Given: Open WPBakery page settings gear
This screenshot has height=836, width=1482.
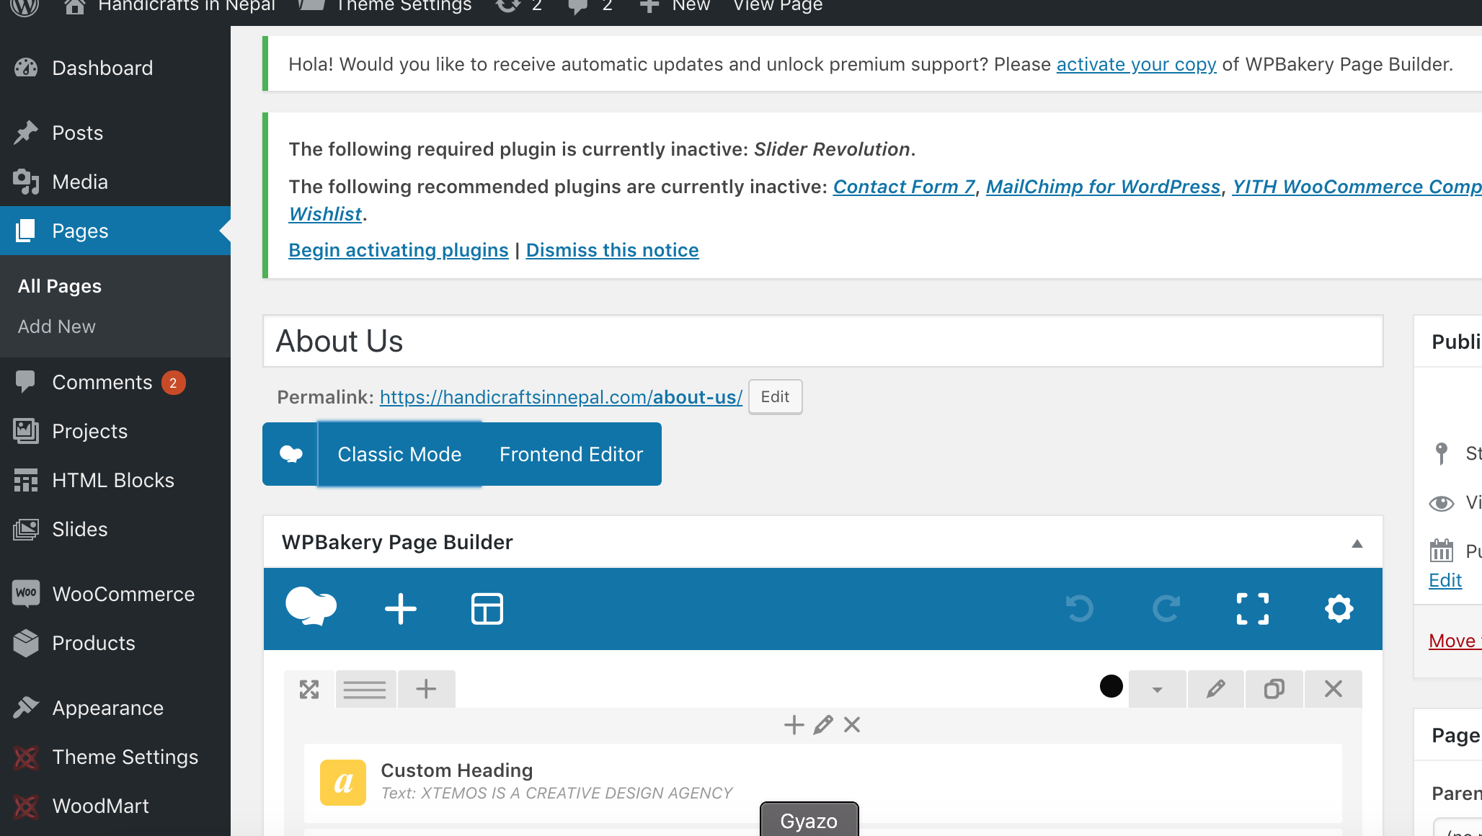Looking at the screenshot, I should tap(1339, 609).
